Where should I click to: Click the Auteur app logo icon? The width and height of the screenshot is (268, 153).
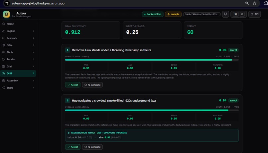point(6,14)
